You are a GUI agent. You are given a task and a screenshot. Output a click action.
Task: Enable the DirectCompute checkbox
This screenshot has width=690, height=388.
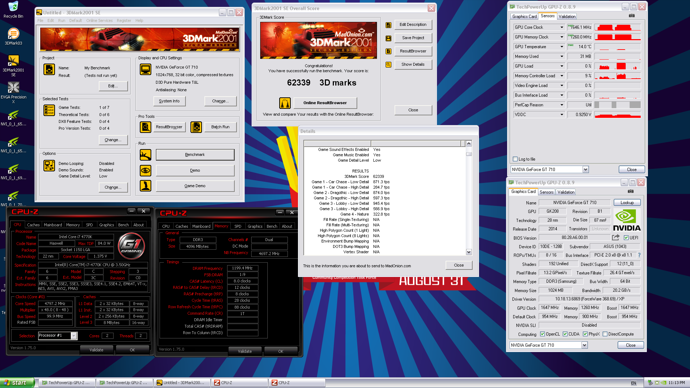point(605,334)
